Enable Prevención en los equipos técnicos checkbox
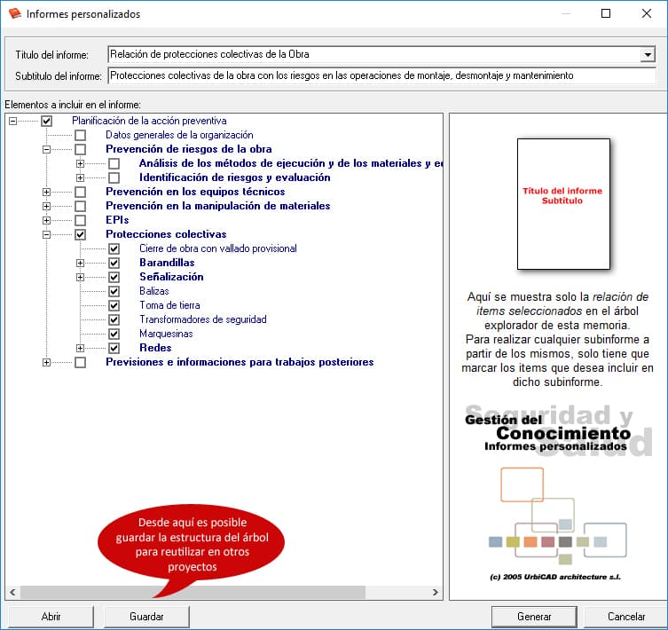668x630 pixels. (x=80, y=193)
